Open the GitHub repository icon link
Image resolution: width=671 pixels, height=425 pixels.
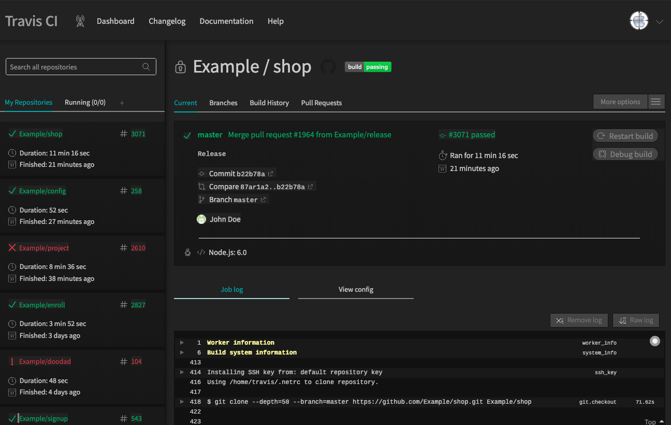click(328, 67)
